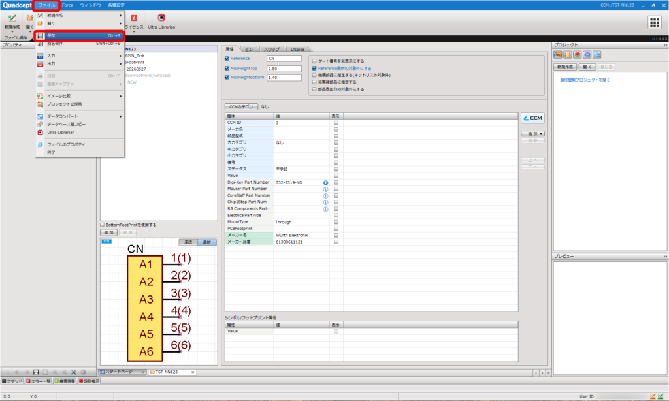Toggle display checkbox for CCM ID row
Viewport: 669px width, 401px height.
pyautogui.click(x=336, y=123)
